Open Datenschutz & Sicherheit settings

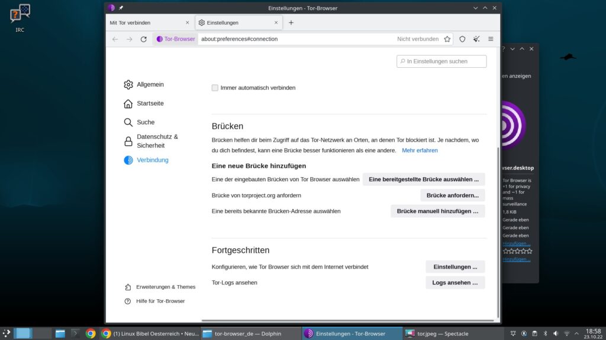(151, 141)
